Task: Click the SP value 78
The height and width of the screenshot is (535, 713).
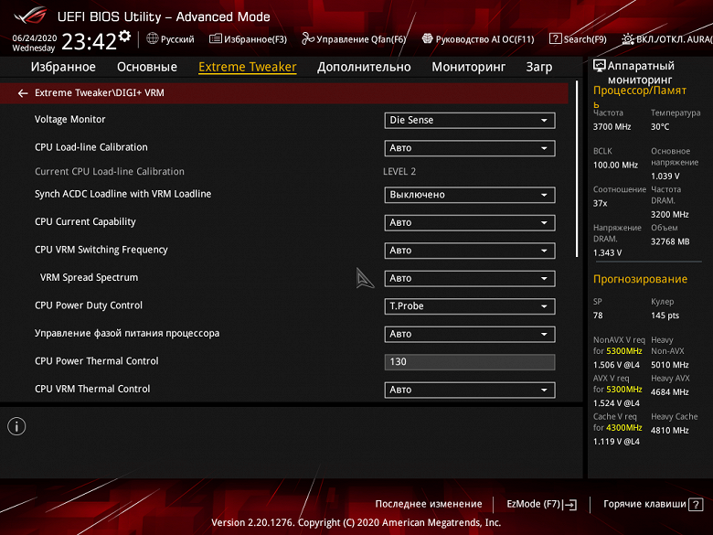Action: coord(598,316)
